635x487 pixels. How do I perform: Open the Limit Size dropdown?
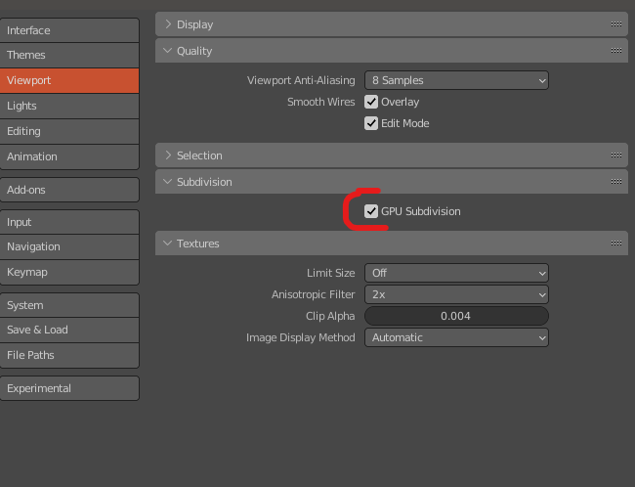pos(456,273)
